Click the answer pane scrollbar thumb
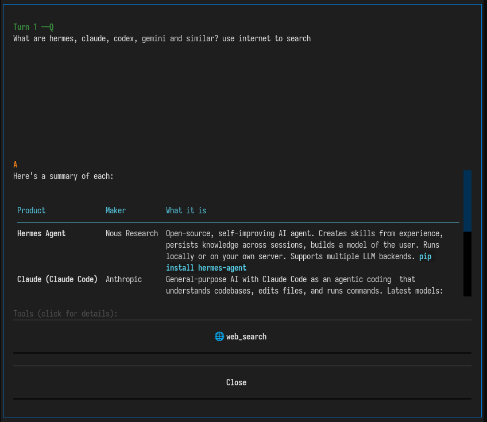This screenshot has height=422, width=487. click(x=467, y=201)
